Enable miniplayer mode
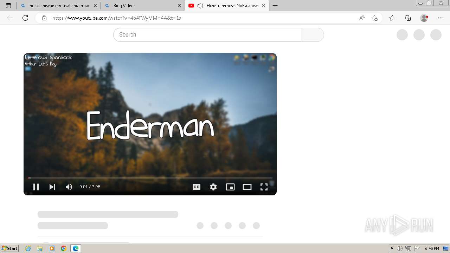This screenshot has width=450, height=253. coord(230,187)
